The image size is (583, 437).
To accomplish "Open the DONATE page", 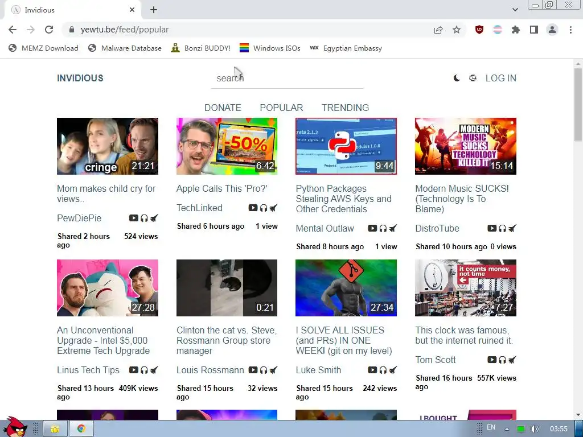I will pos(223,108).
